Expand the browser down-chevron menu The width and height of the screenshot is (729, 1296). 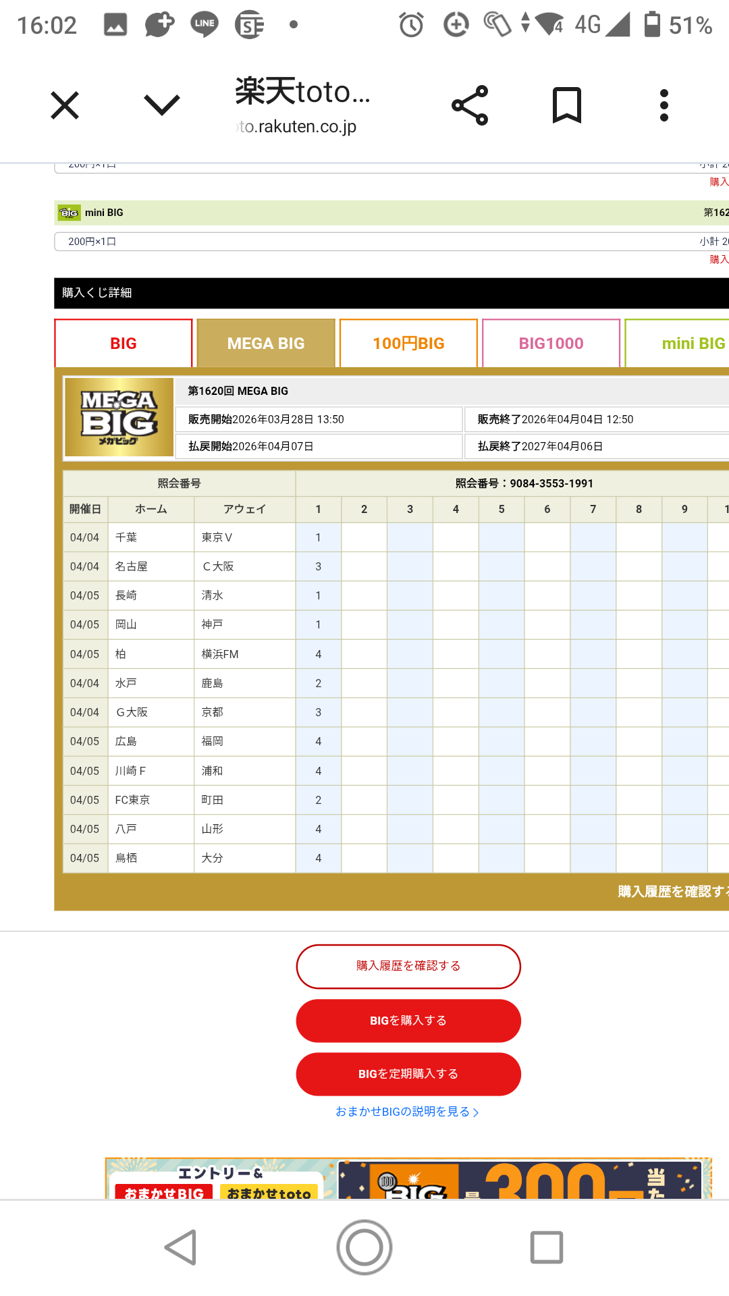[162, 105]
